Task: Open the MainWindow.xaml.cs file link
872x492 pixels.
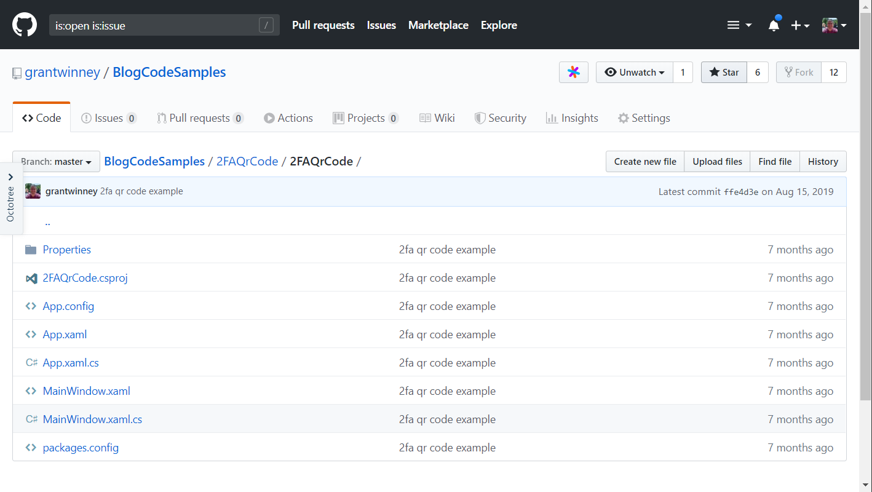Action: pos(92,419)
